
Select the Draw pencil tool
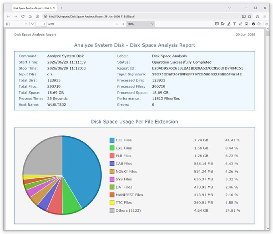pyautogui.click(x=240, y=24)
